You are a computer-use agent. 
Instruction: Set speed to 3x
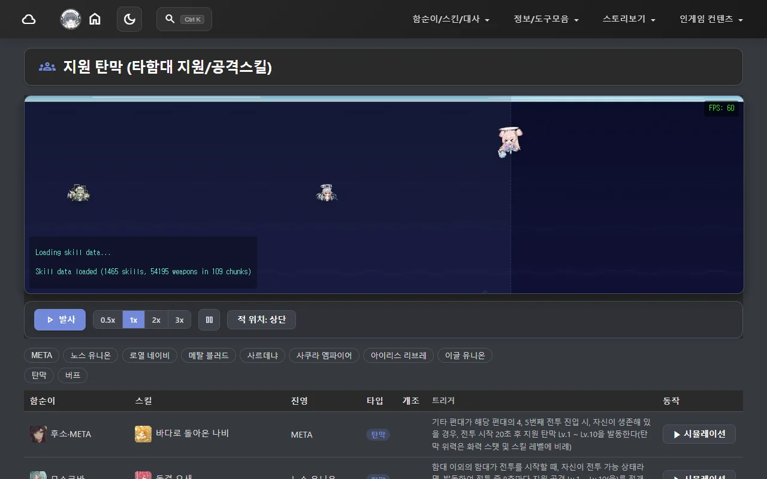click(179, 320)
